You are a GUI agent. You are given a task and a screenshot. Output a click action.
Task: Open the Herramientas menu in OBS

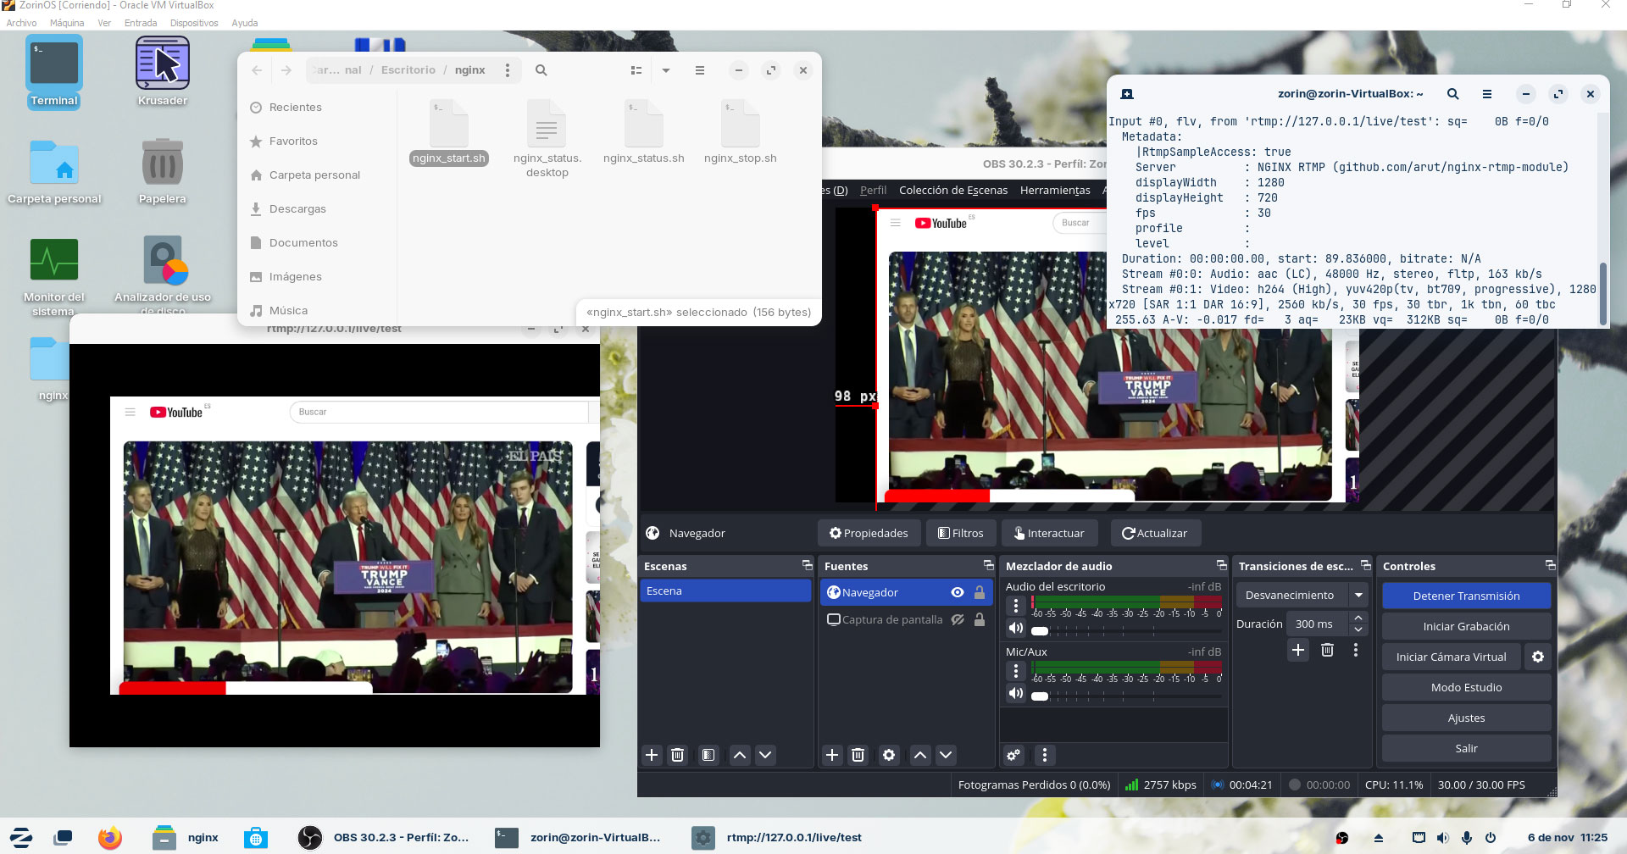(x=1054, y=190)
